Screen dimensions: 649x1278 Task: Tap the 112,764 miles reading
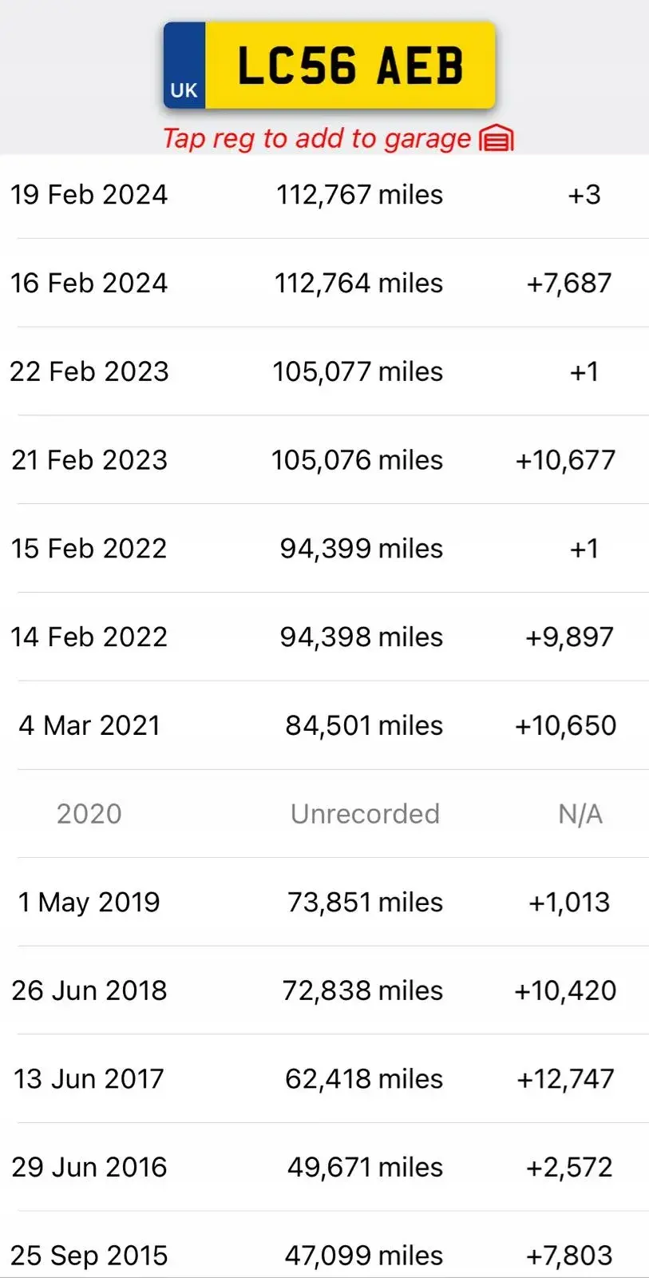click(x=358, y=284)
